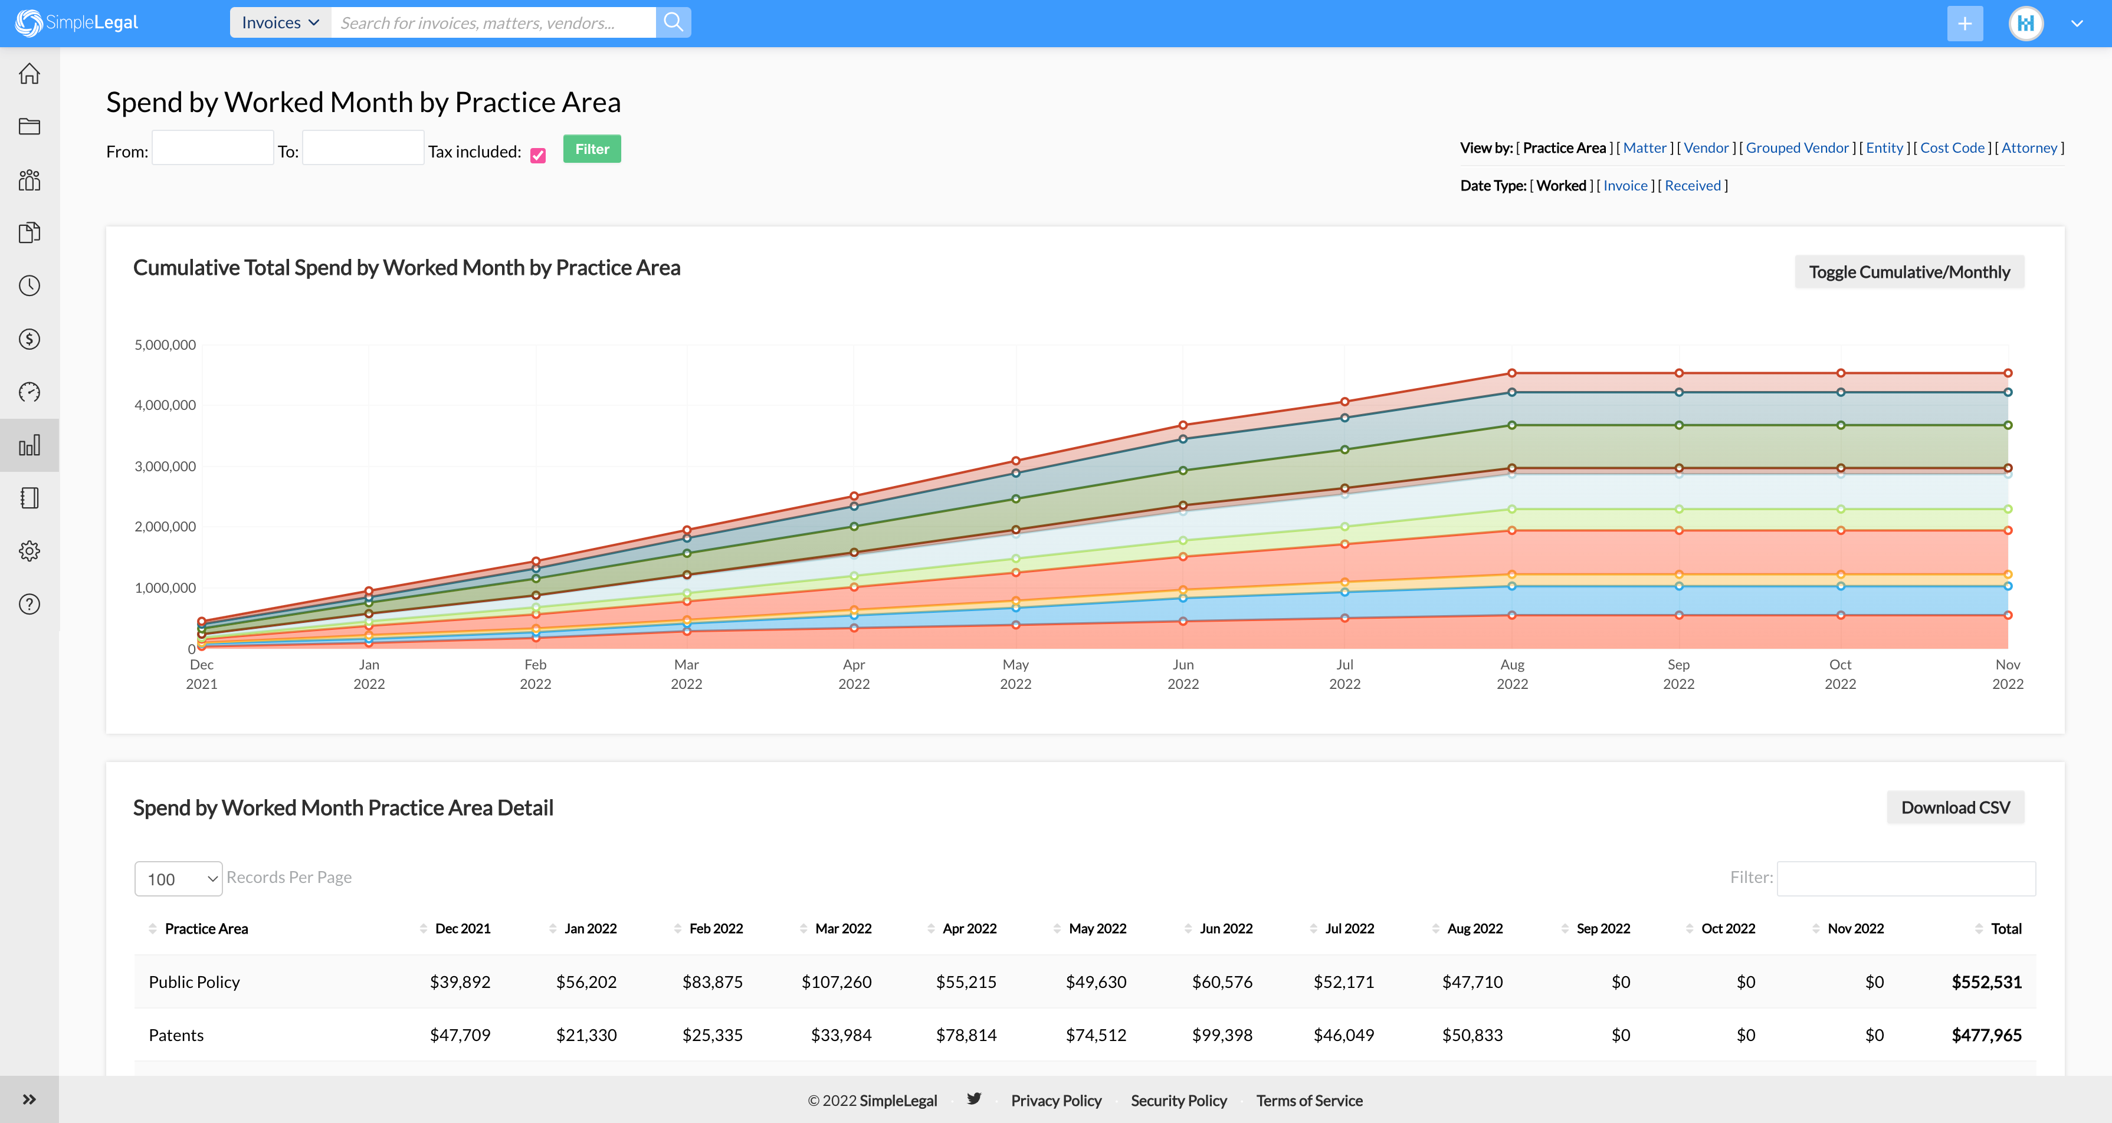Open the Matters folder icon in sidebar

[x=29, y=126]
